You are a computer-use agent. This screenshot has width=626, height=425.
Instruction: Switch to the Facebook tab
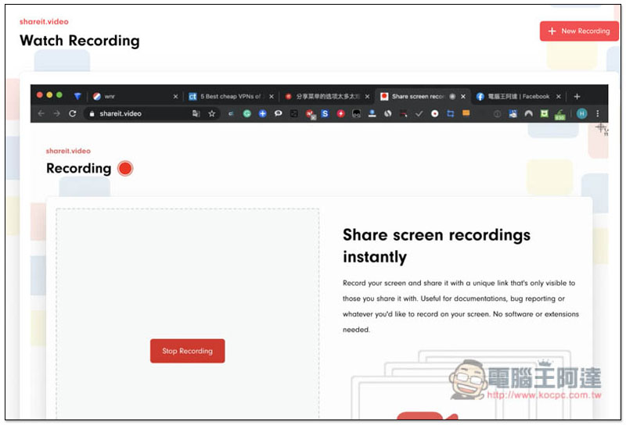518,96
